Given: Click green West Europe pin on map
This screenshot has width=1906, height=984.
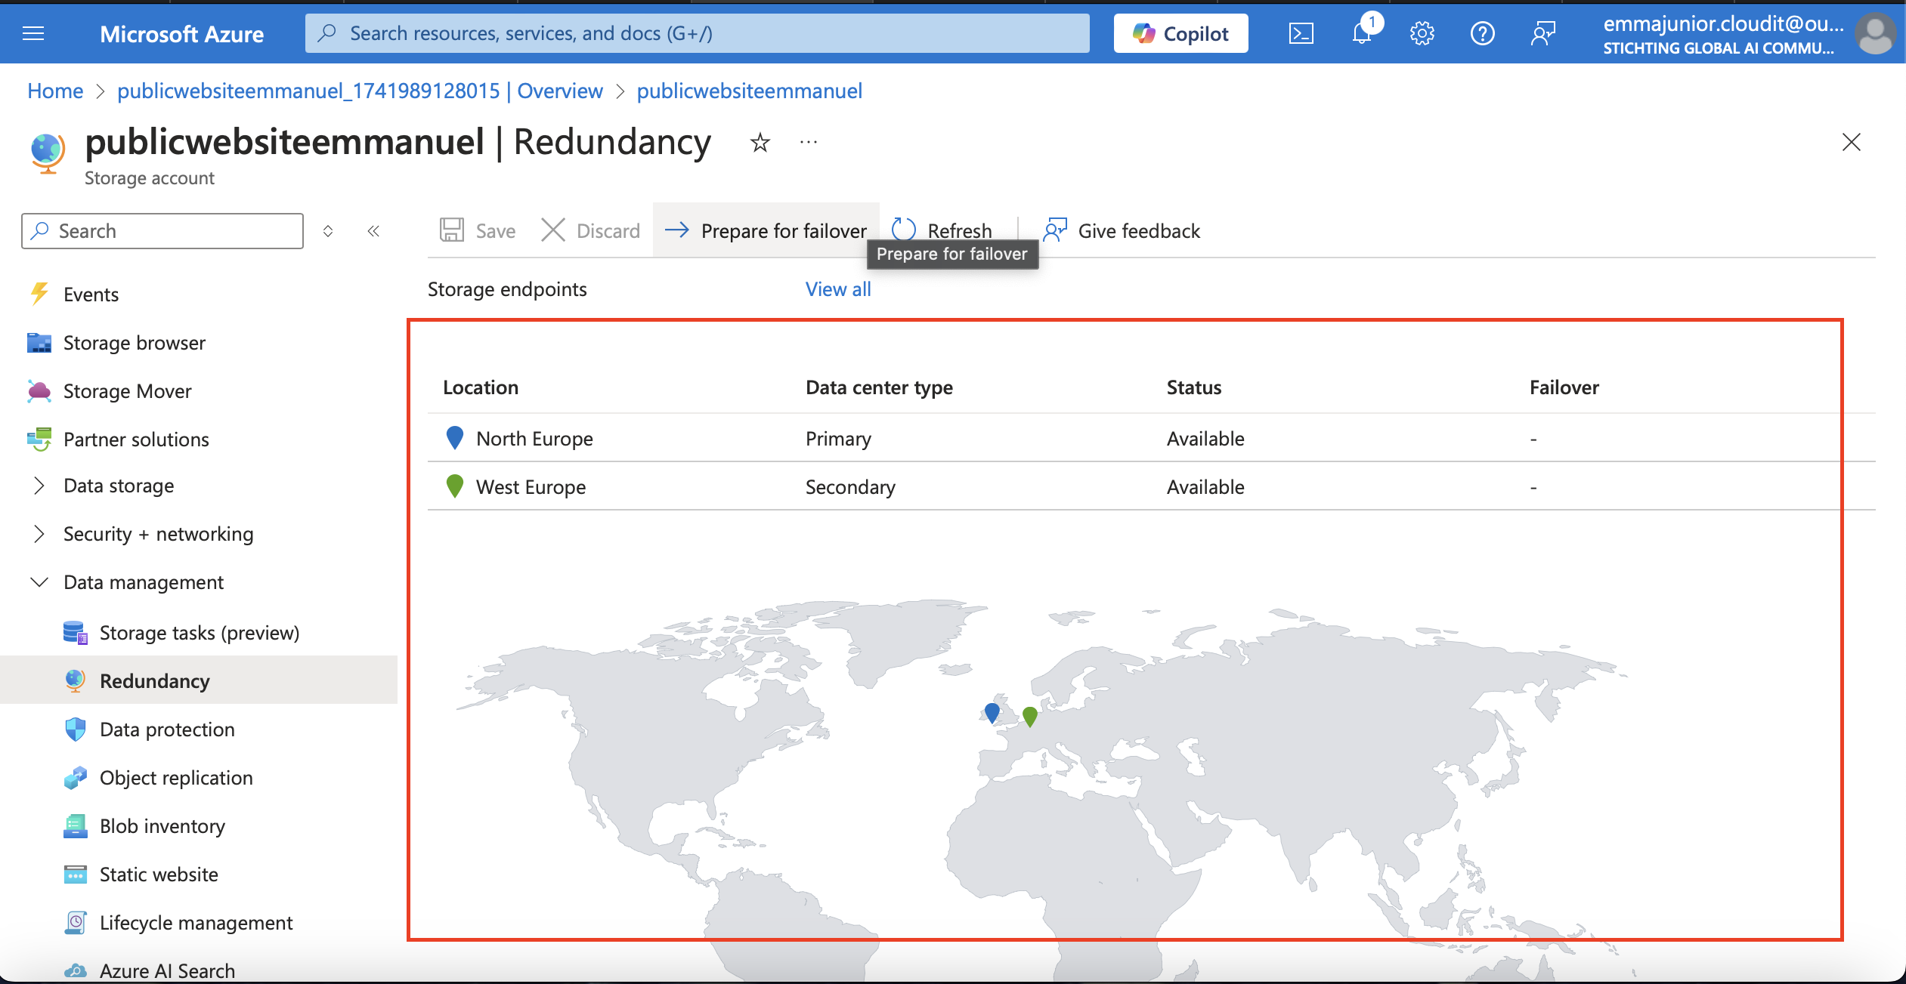Looking at the screenshot, I should (x=1029, y=717).
